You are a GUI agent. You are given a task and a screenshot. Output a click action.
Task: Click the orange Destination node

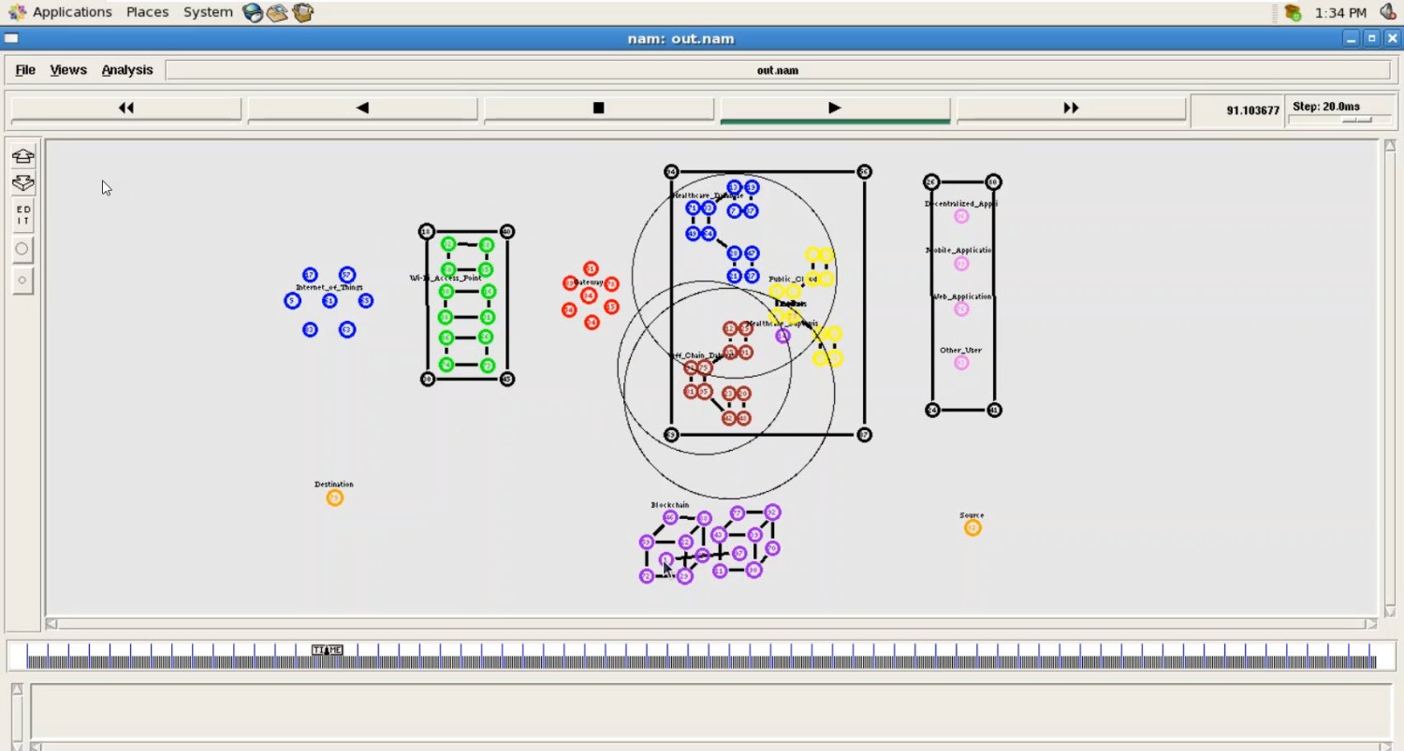334,498
